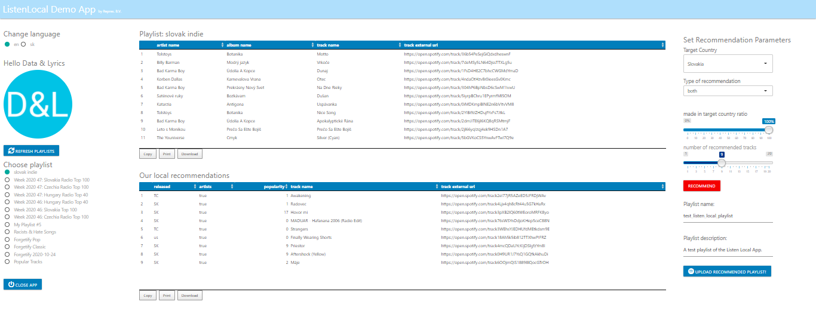Switch language to sk

coord(23,44)
